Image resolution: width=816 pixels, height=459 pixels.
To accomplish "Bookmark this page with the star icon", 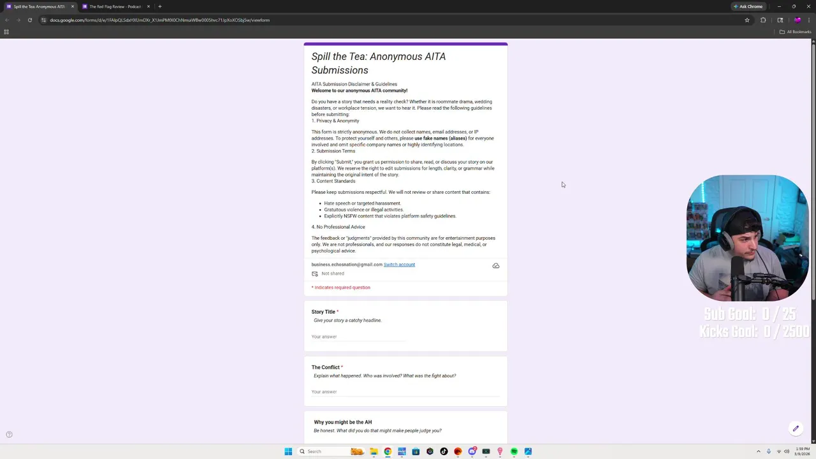I will tap(747, 20).
